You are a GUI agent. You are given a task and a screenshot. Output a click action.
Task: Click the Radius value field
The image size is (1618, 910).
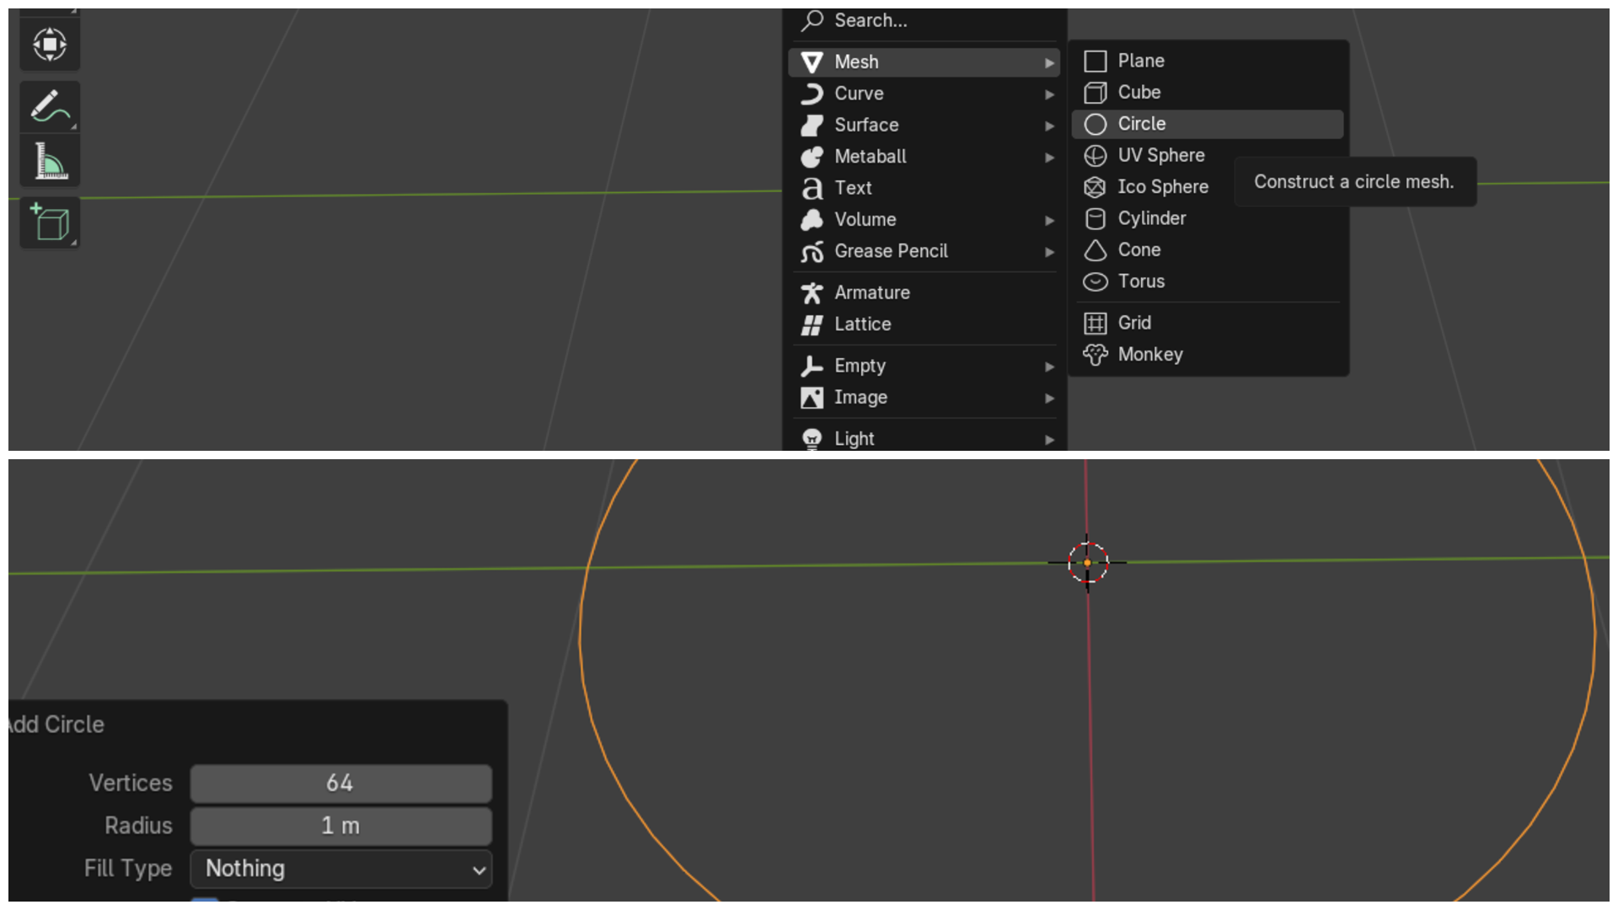pos(340,826)
